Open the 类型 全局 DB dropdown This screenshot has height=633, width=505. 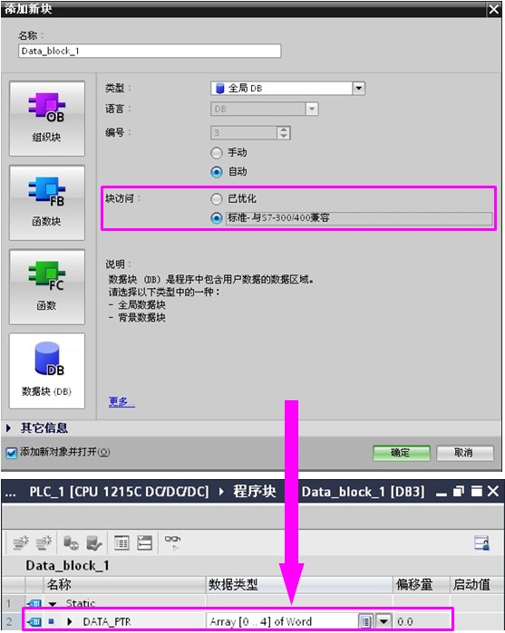pos(287,88)
